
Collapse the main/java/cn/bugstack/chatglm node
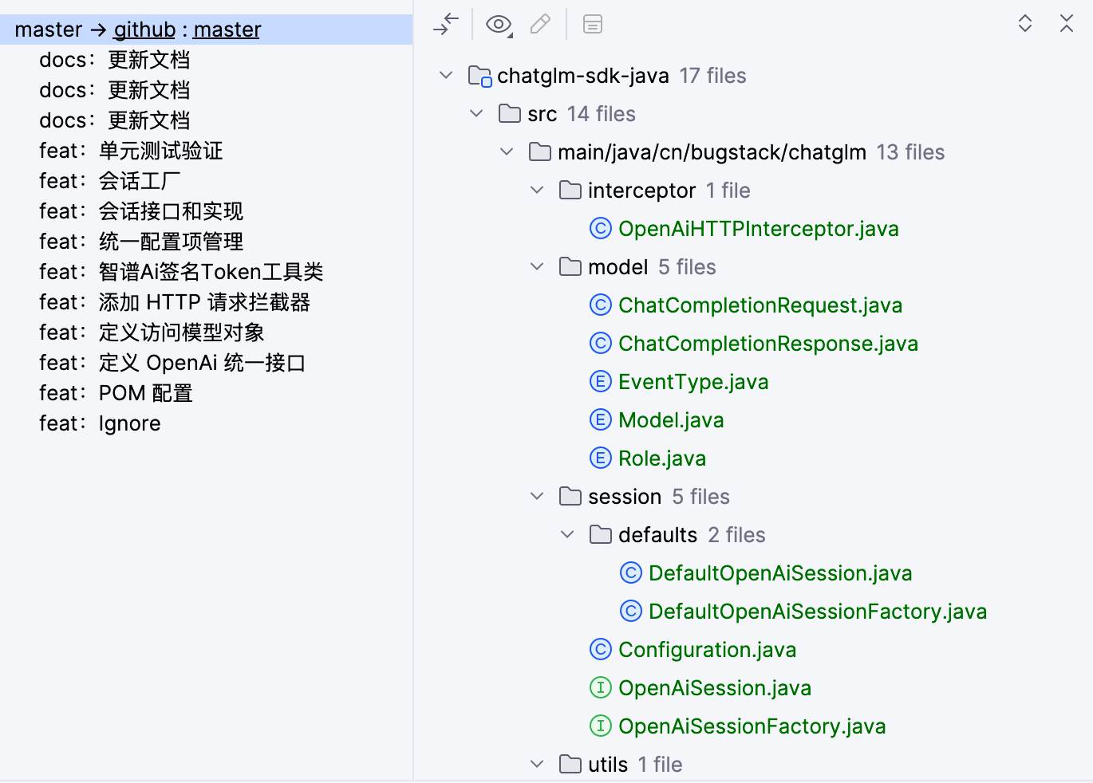click(507, 152)
